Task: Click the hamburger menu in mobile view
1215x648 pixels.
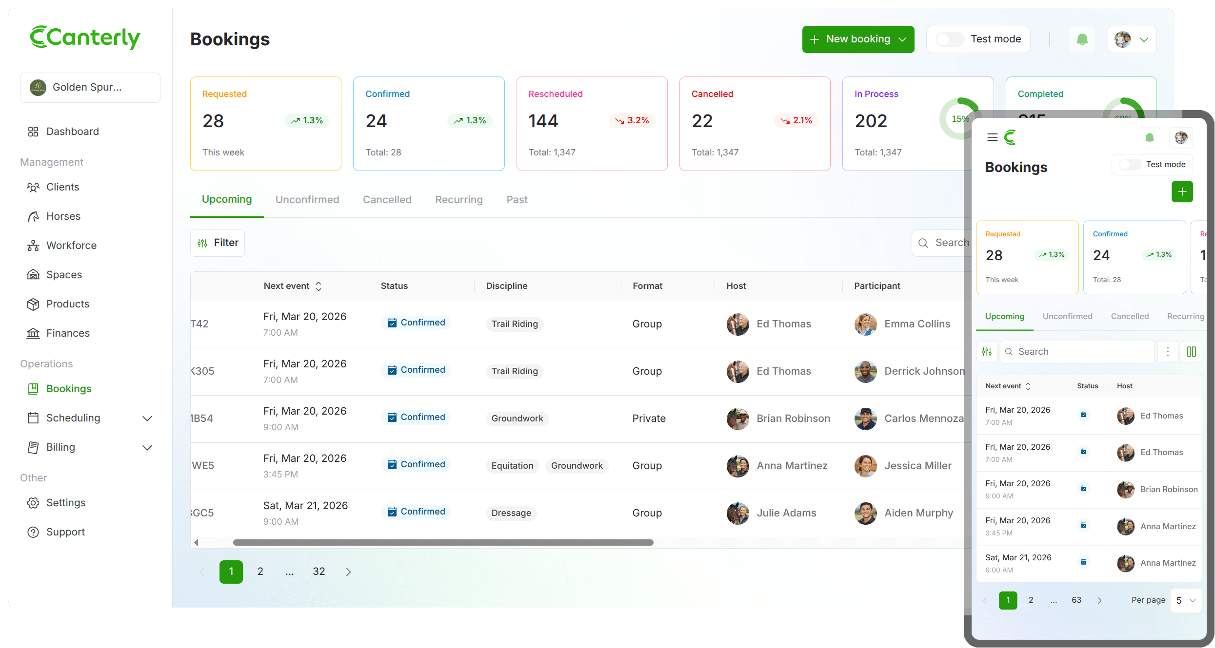Action: (x=992, y=137)
